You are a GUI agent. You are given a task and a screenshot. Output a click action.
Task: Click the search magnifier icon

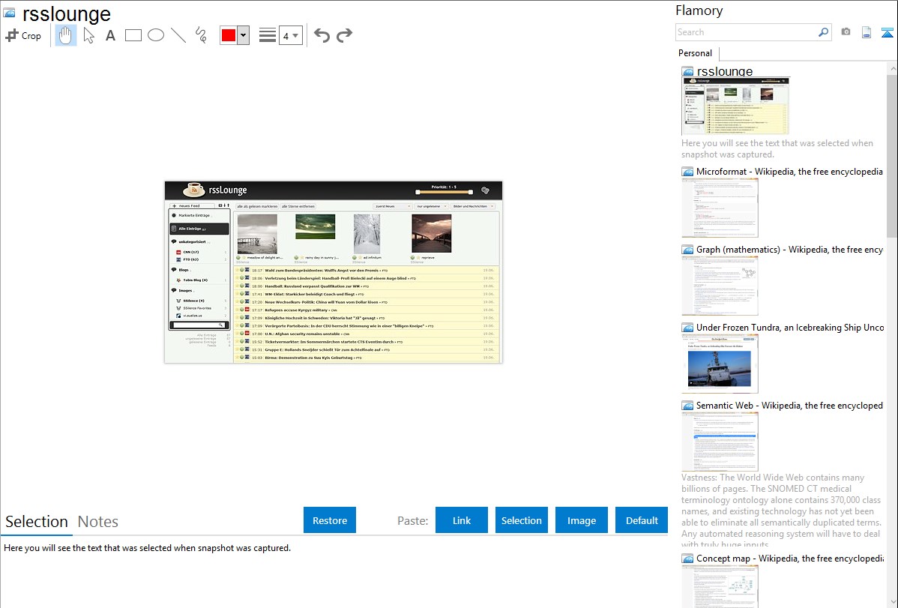point(824,32)
